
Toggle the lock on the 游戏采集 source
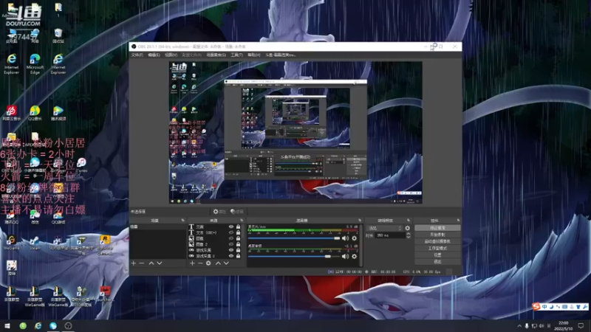coord(238,250)
